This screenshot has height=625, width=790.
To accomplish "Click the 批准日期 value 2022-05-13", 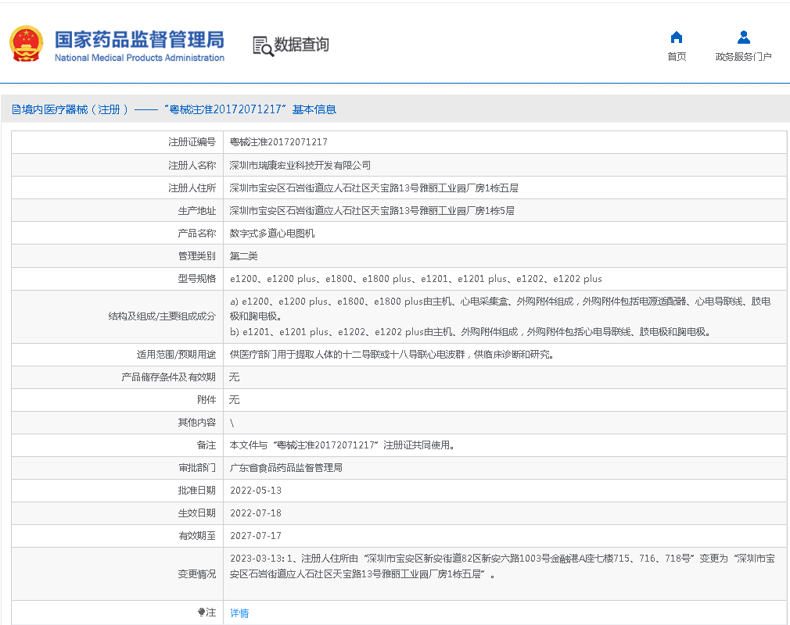I will [256, 491].
